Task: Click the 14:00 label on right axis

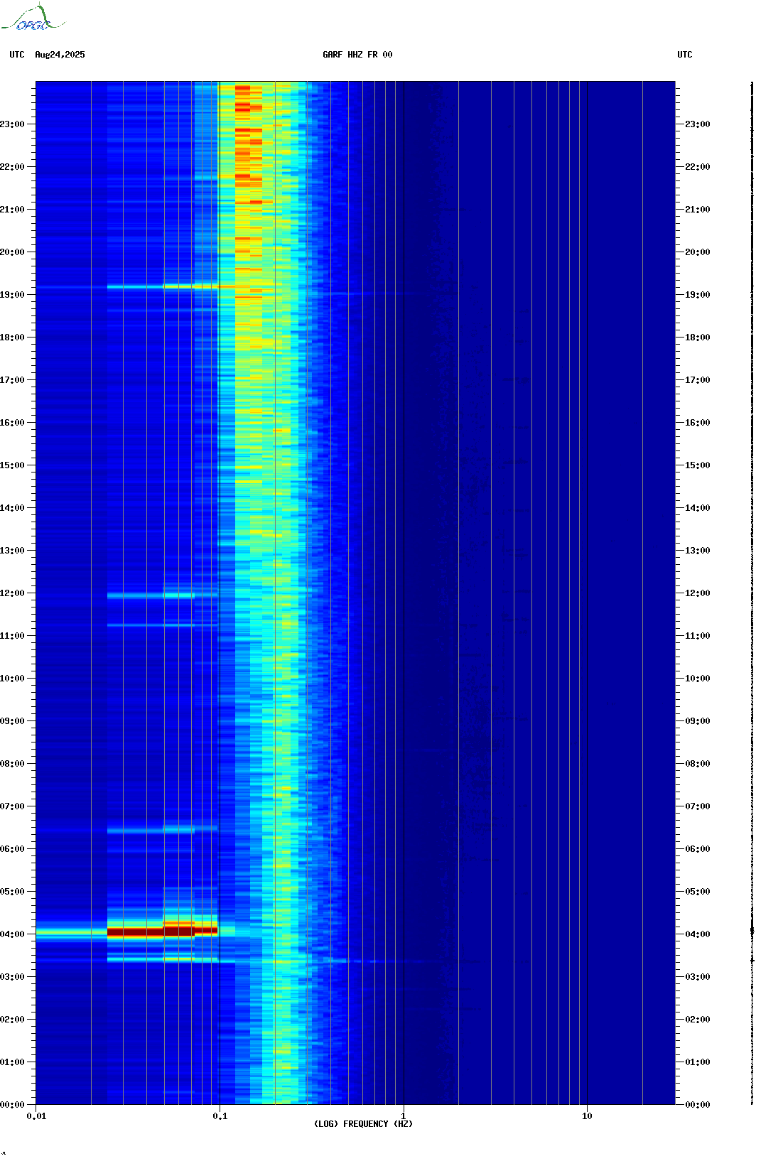Action: (x=698, y=508)
